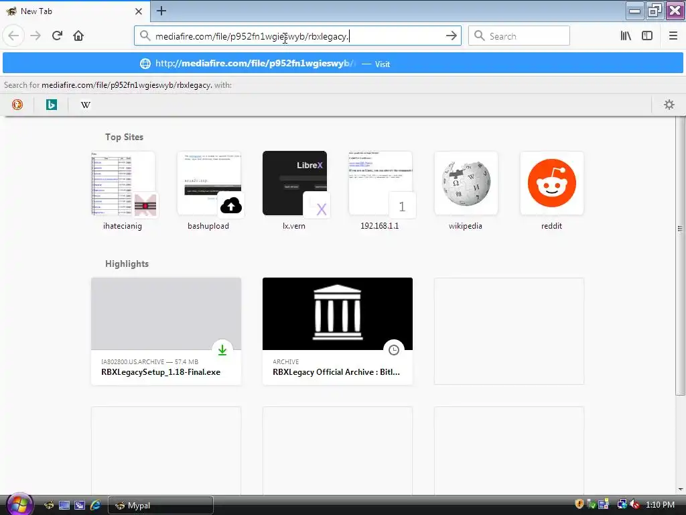This screenshot has height=515, width=686.
Task: Click the history clock icon on Archive card
Action: click(394, 350)
